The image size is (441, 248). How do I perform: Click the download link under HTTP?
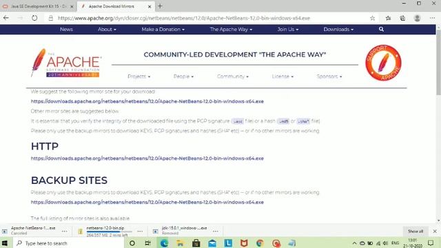coord(147,158)
